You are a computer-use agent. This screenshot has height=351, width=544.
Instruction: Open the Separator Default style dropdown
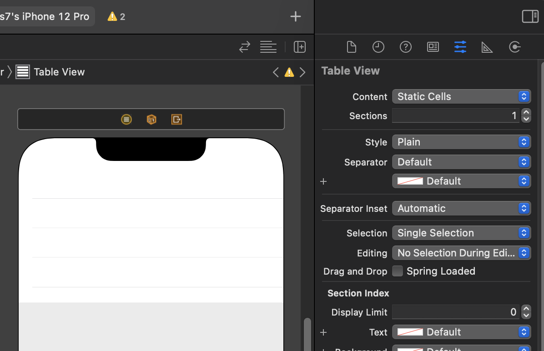[x=461, y=162]
